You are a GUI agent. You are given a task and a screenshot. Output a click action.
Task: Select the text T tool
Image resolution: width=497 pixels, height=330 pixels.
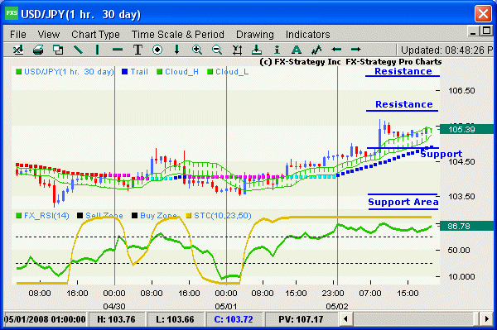[138, 50]
